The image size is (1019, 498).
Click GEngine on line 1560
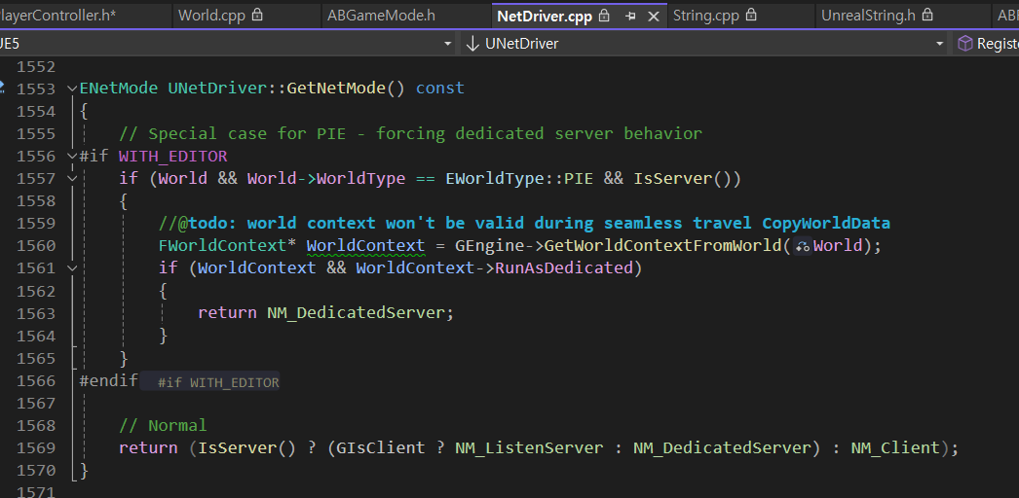(489, 246)
